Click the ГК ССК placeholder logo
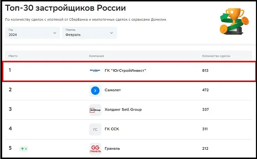Image resolution: width=257 pixels, height=159 pixels. click(x=95, y=129)
